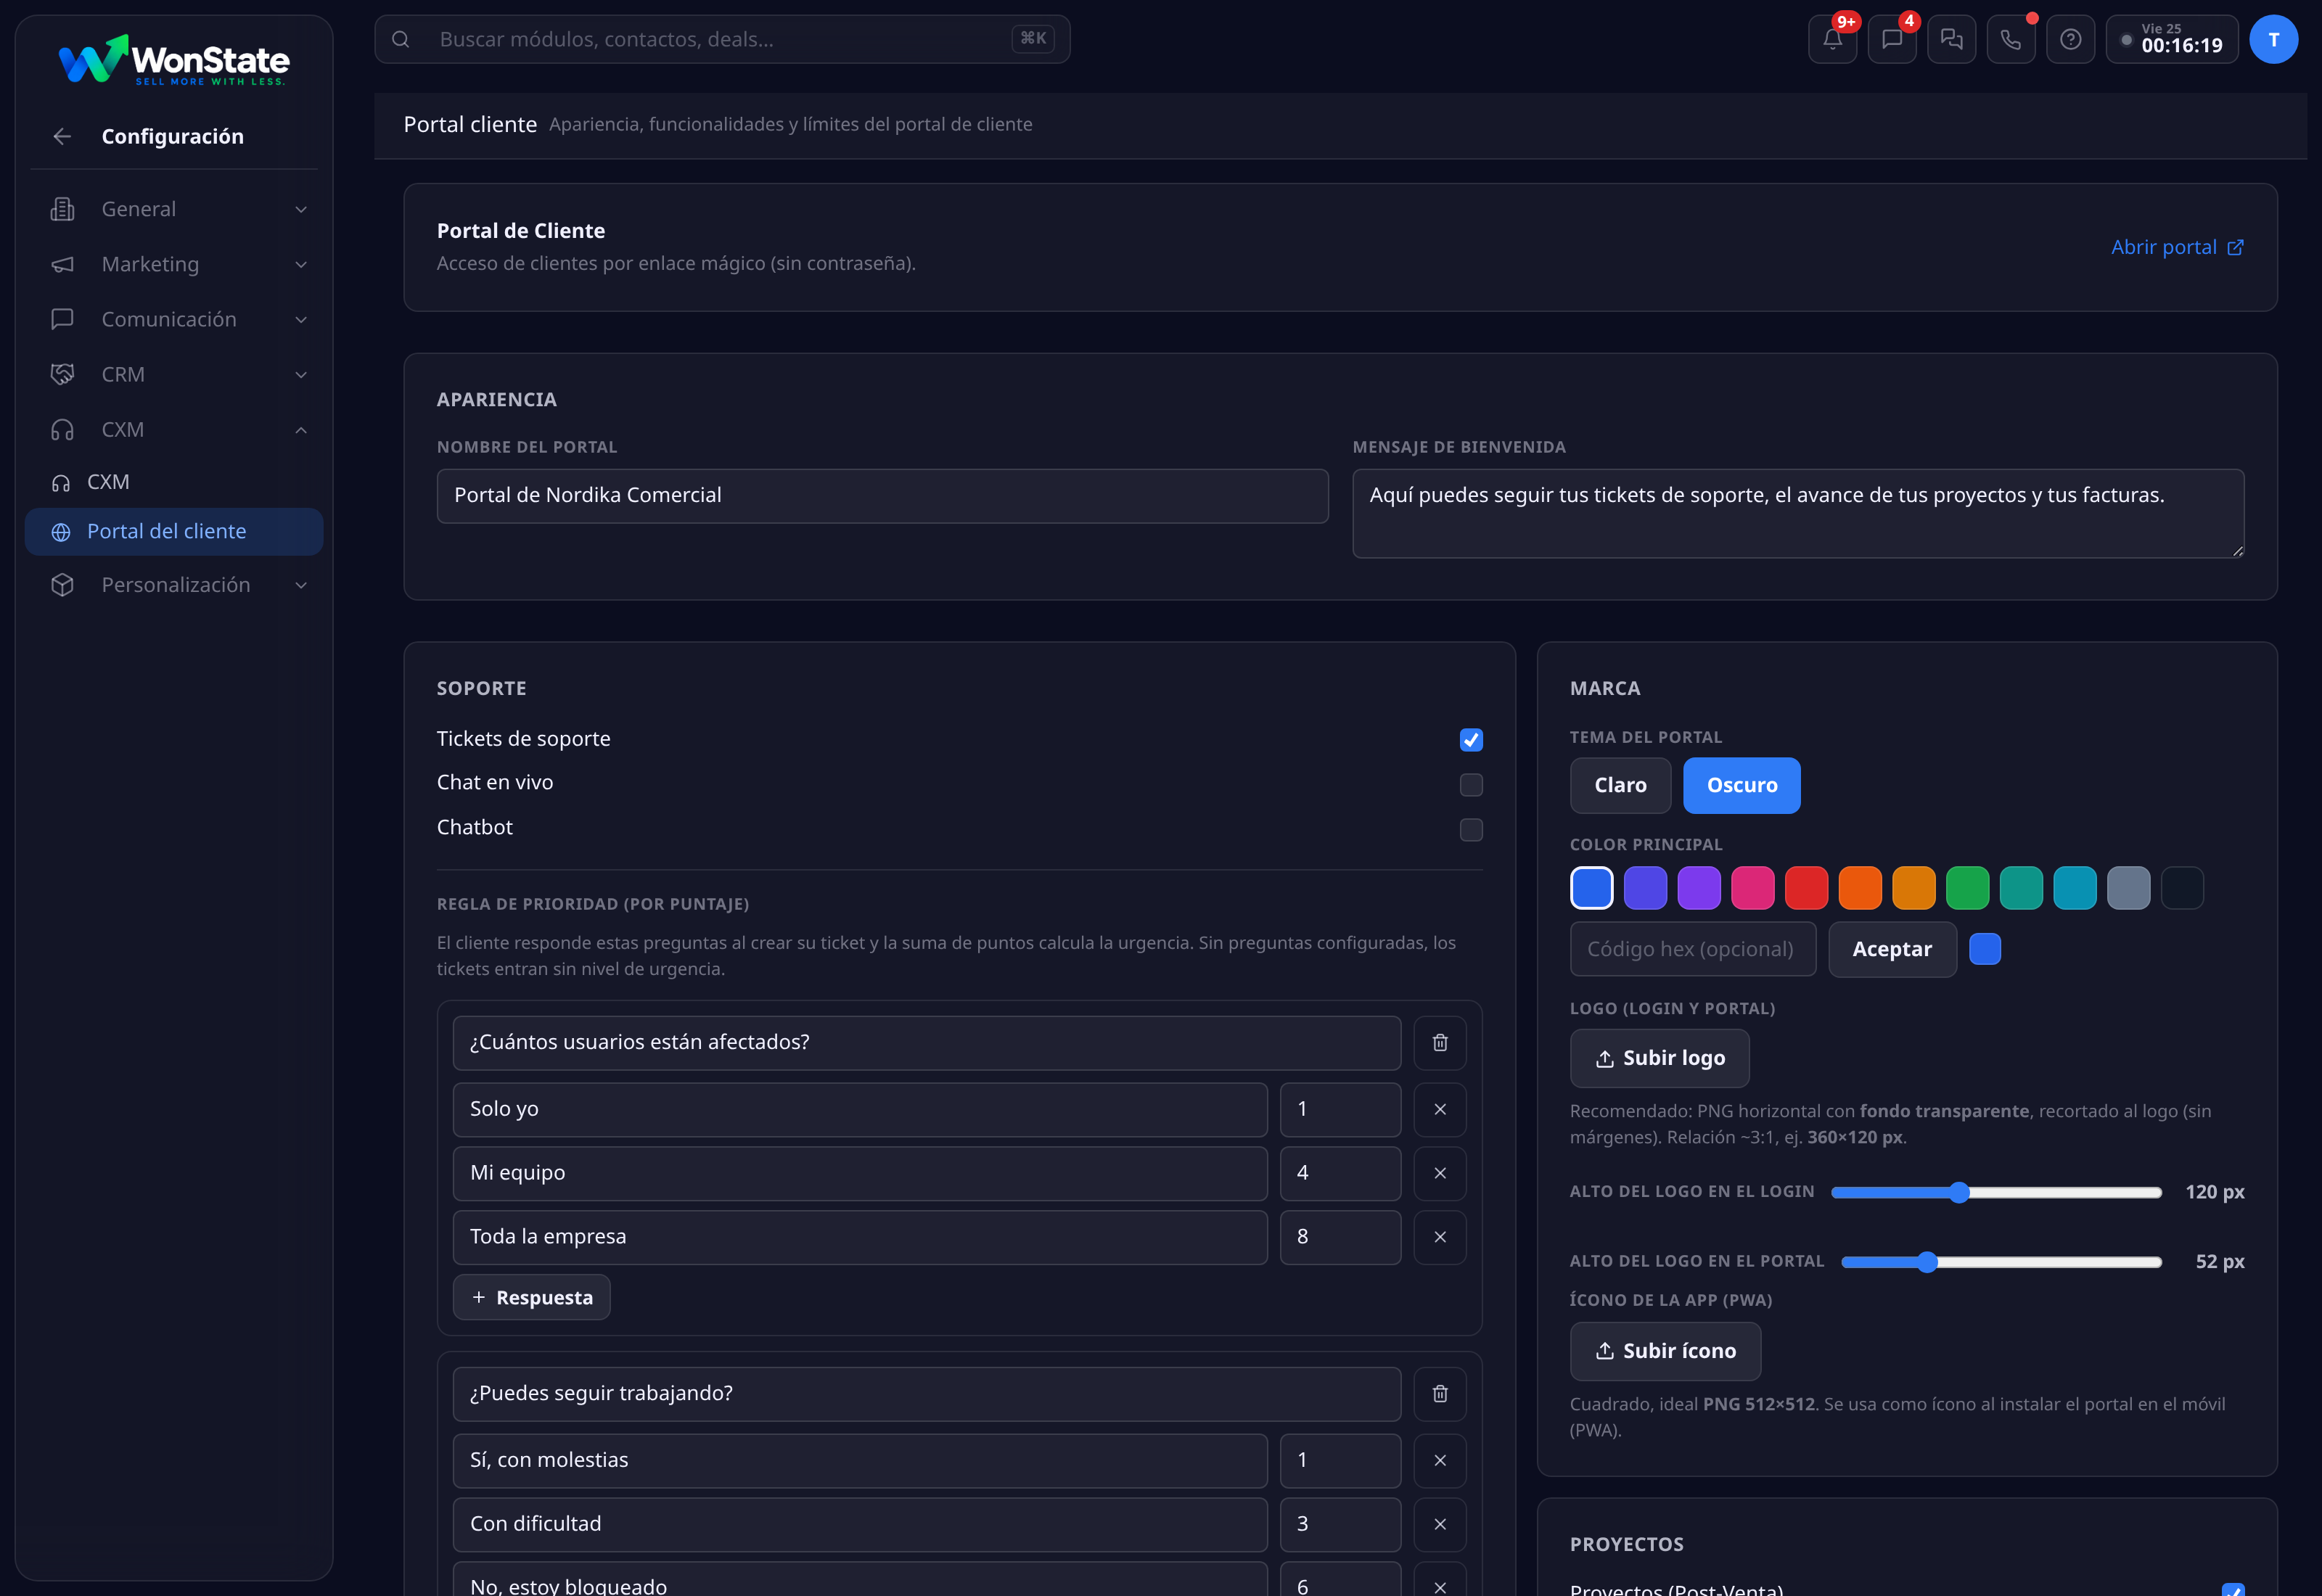Open the Marketing settings menu
Screen dimensions: 2322x1596
click(x=174, y=264)
